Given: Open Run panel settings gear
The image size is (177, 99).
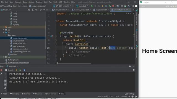Looking at the screenshot, I should 130,66.
